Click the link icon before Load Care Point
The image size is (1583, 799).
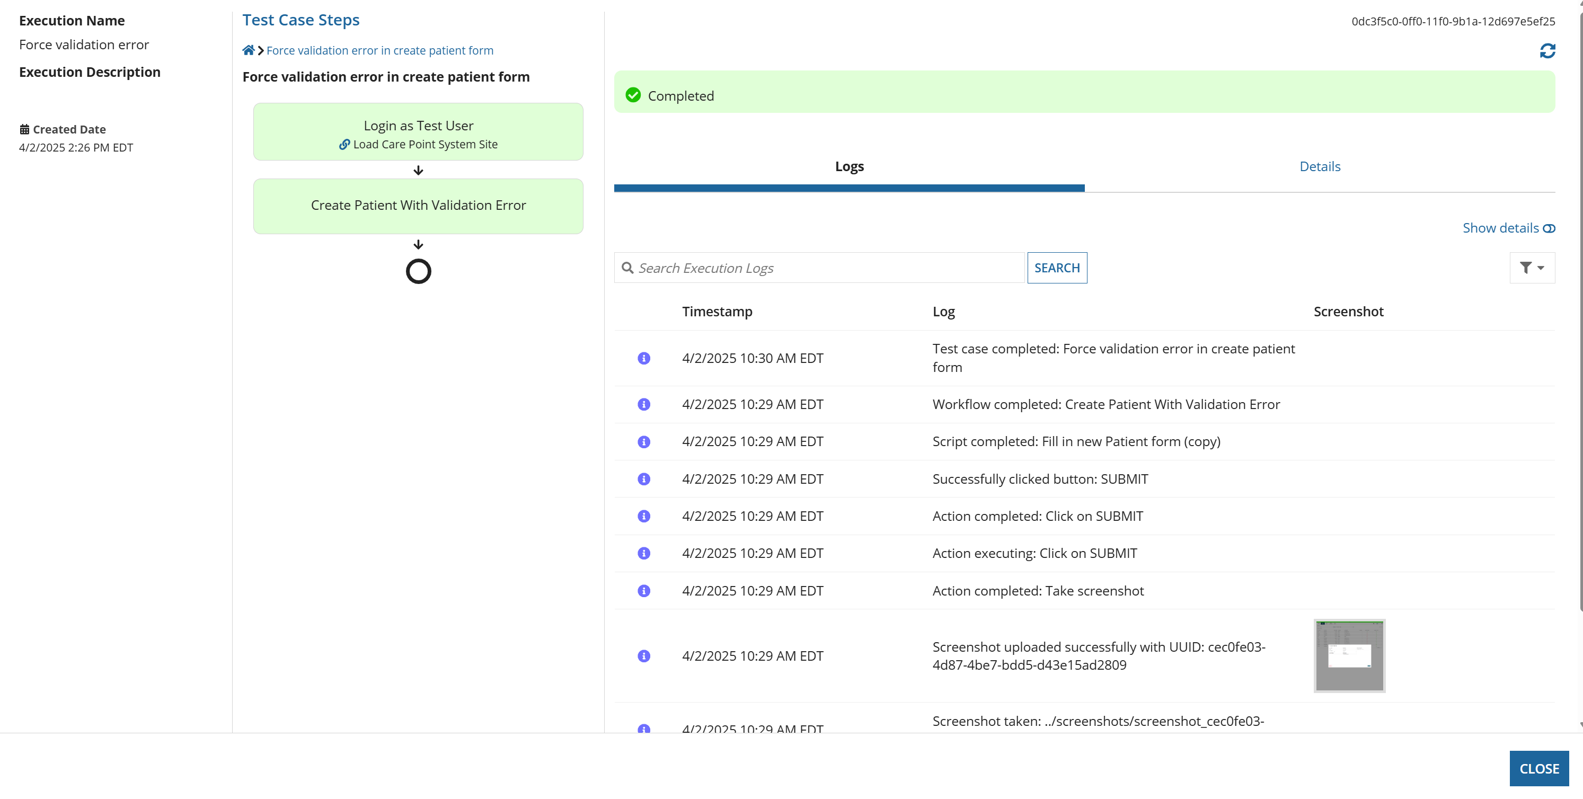pyautogui.click(x=345, y=144)
